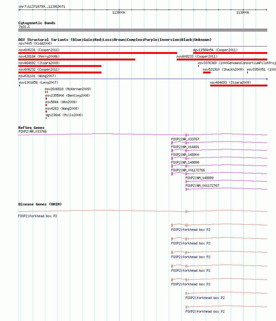276x321 pixels.
Task: Click the nsv464692 (Itsara2009) red bar
Action: click(60, 66)
